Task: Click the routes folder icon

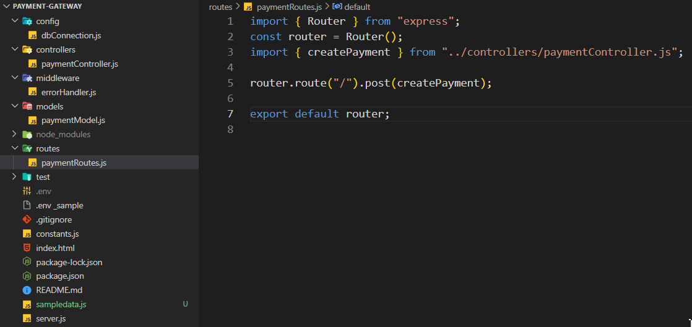Action: coord(27,148)
